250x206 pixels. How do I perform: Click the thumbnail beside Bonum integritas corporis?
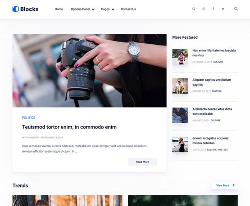click(180, 144)
